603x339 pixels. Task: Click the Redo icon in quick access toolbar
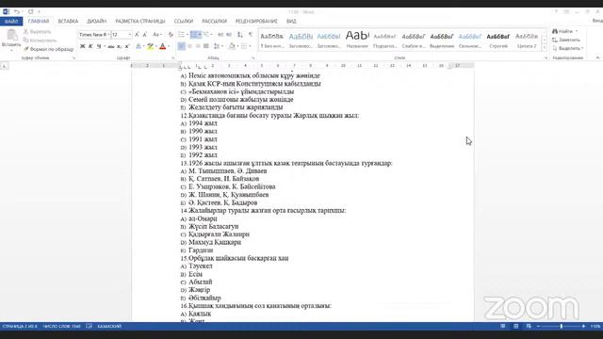[x=31, y=12]
